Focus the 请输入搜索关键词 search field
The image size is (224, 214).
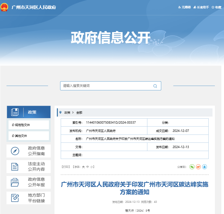[x=106, y=86]
